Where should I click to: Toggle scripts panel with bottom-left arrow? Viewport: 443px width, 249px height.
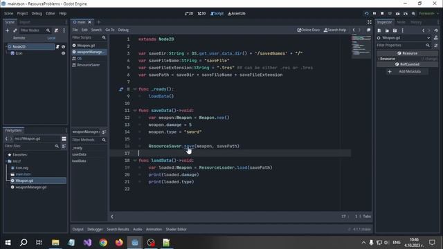pyautogui.click(x=112, y=216)
